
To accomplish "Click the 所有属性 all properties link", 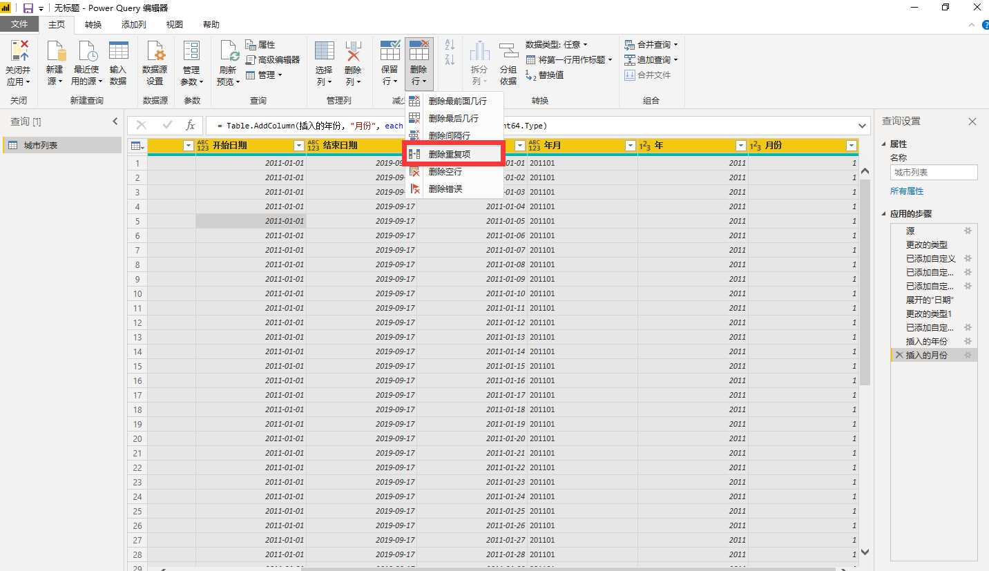I will pyautogui.click(x=907, y=191).
